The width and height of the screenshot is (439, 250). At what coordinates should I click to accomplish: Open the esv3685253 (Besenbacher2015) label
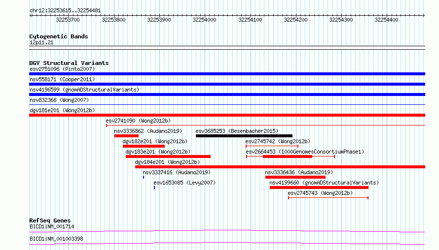[x=237, y=131]
